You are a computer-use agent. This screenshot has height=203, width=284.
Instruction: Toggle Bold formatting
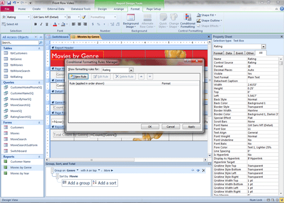tap(35, 24)
